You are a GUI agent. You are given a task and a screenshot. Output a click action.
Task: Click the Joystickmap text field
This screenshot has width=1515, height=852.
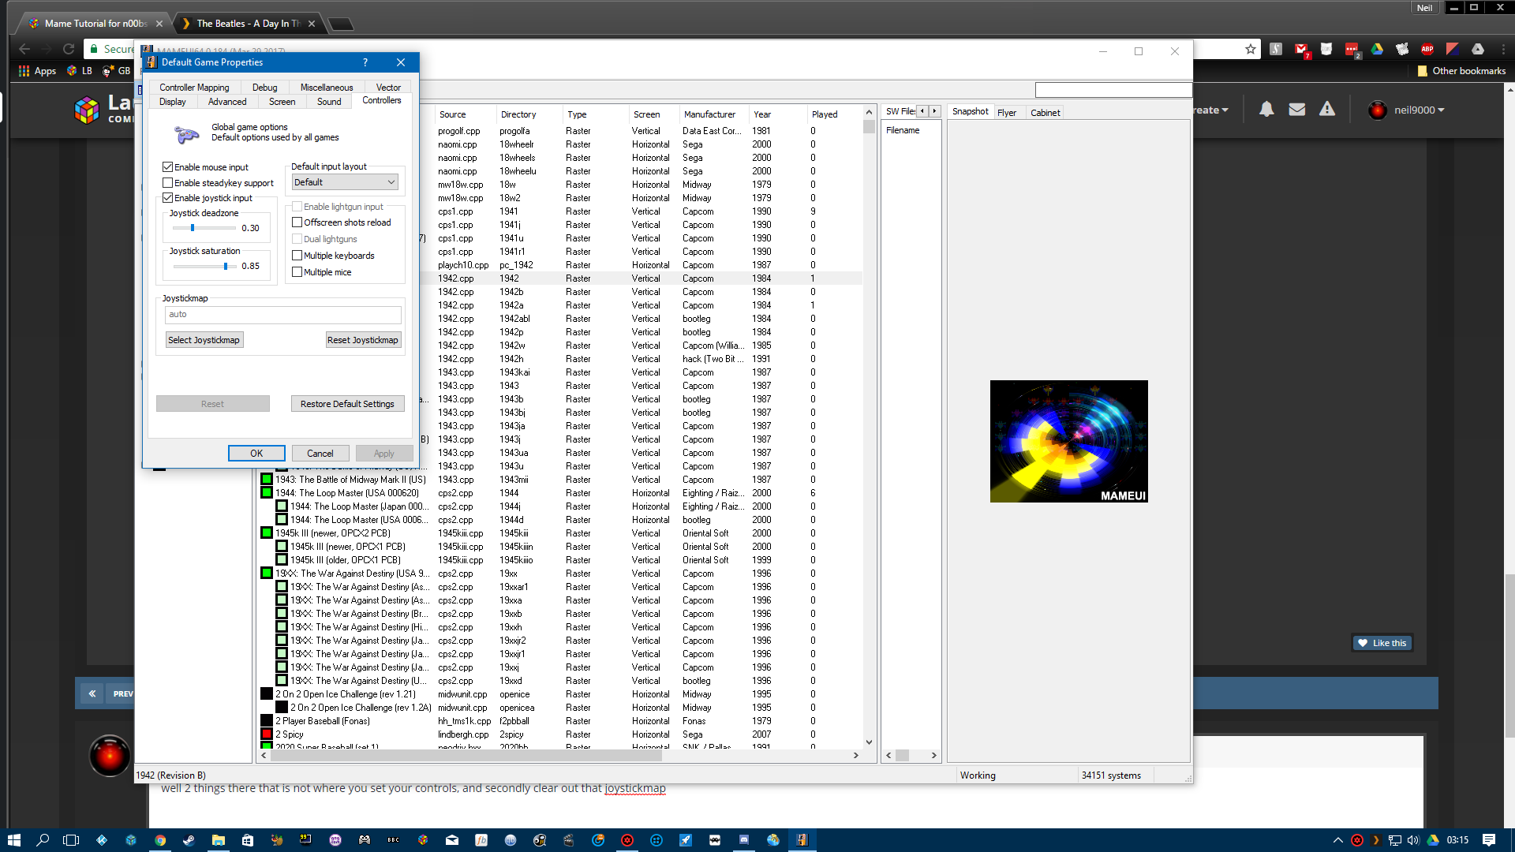[x=282, y=315]
